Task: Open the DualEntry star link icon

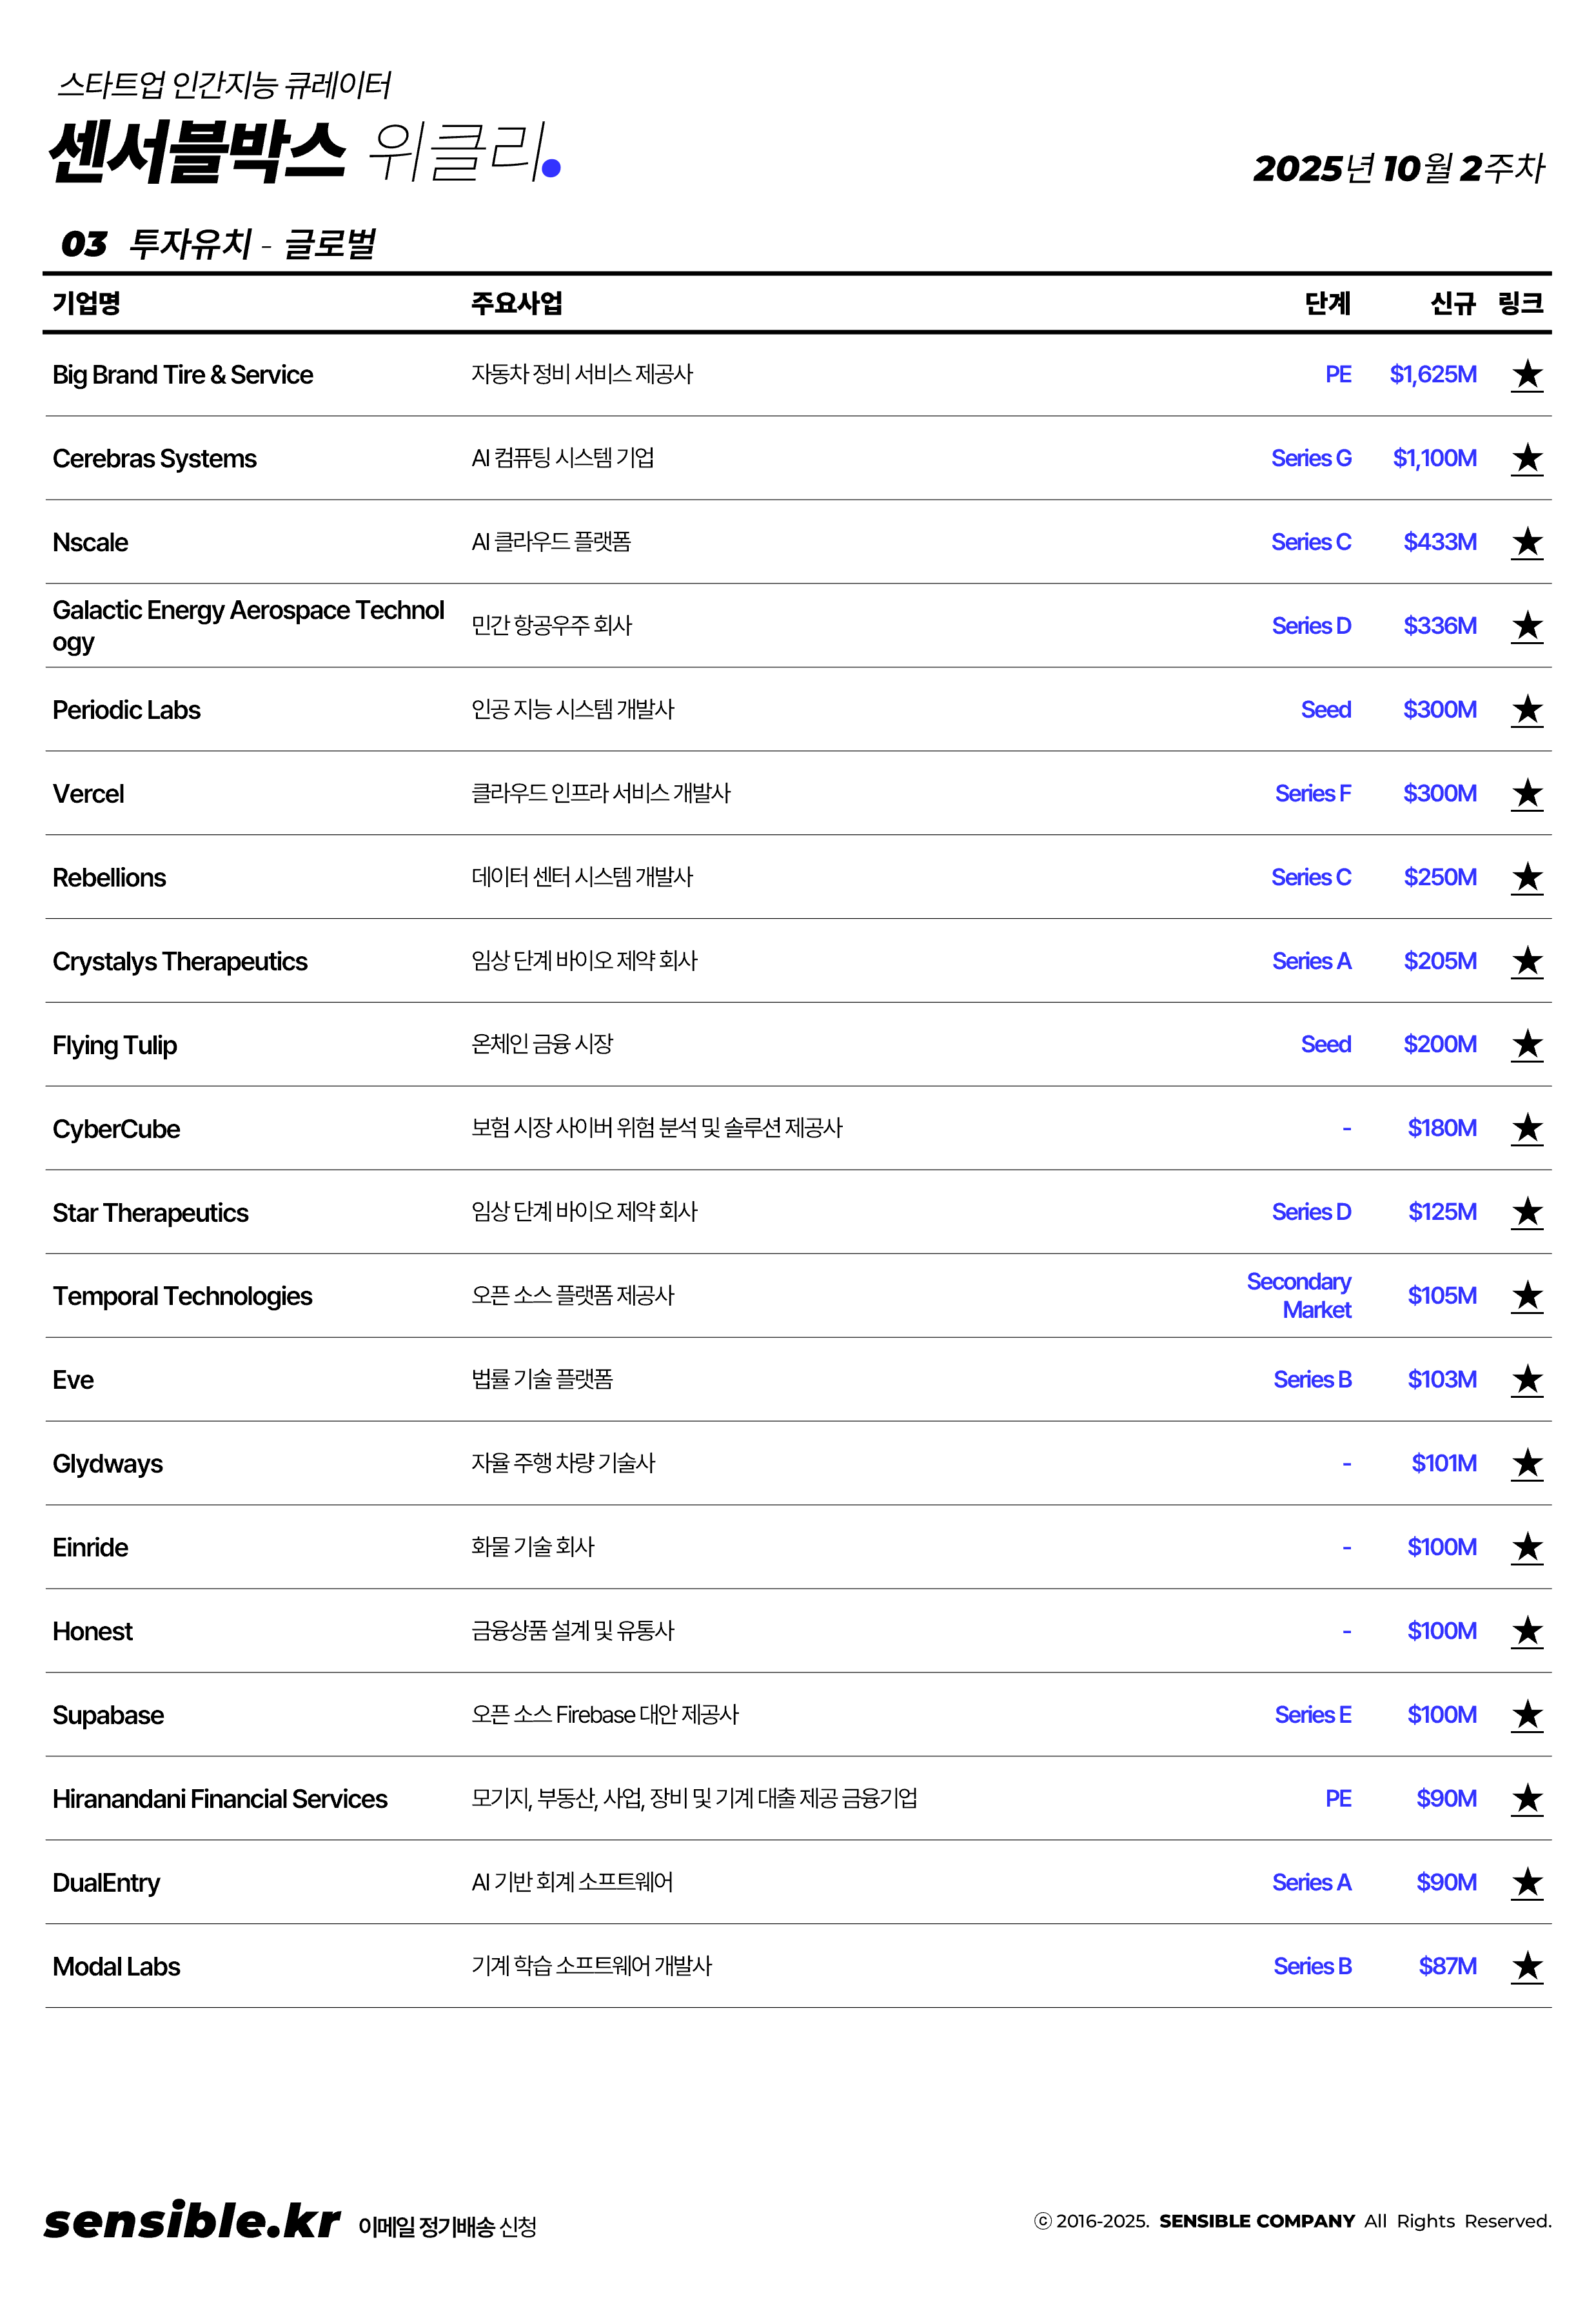Action: point(1526,1882)
